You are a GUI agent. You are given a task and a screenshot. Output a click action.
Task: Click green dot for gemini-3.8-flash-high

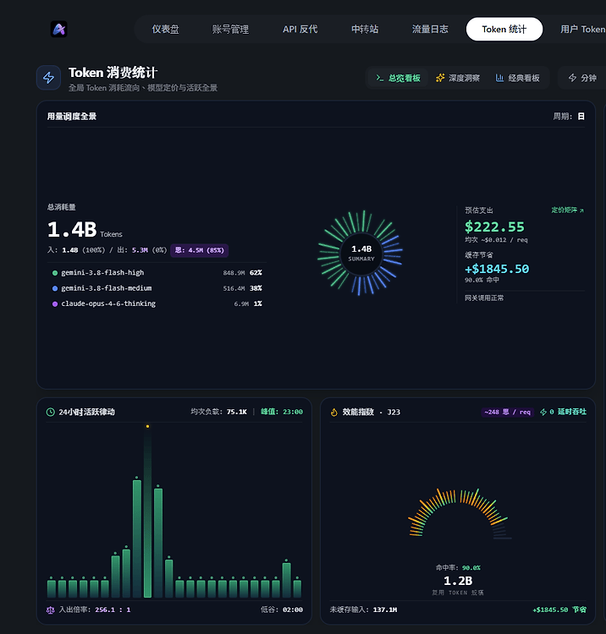click(55, 273)
